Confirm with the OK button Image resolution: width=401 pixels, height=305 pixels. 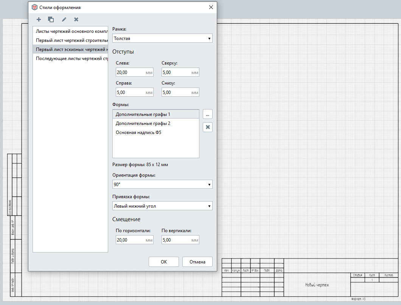tap(164, 262)
